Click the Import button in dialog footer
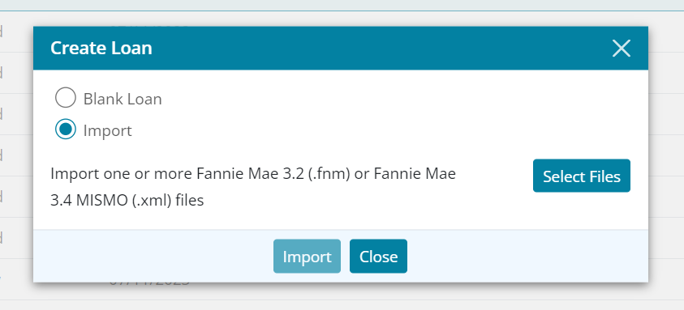The width and height of the screenshot is (684, 310). (307, 257)
